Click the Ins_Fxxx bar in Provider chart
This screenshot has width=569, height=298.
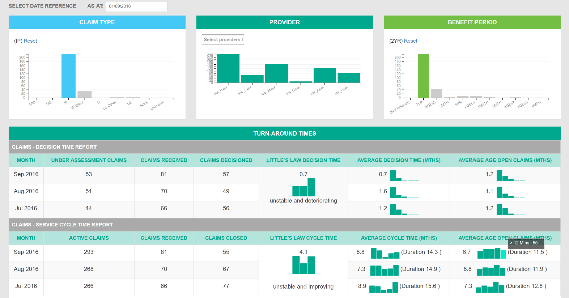tap(349, 78)
